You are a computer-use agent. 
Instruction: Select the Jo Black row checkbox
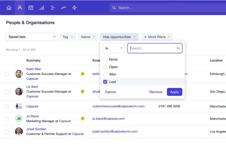pos(7,119)
